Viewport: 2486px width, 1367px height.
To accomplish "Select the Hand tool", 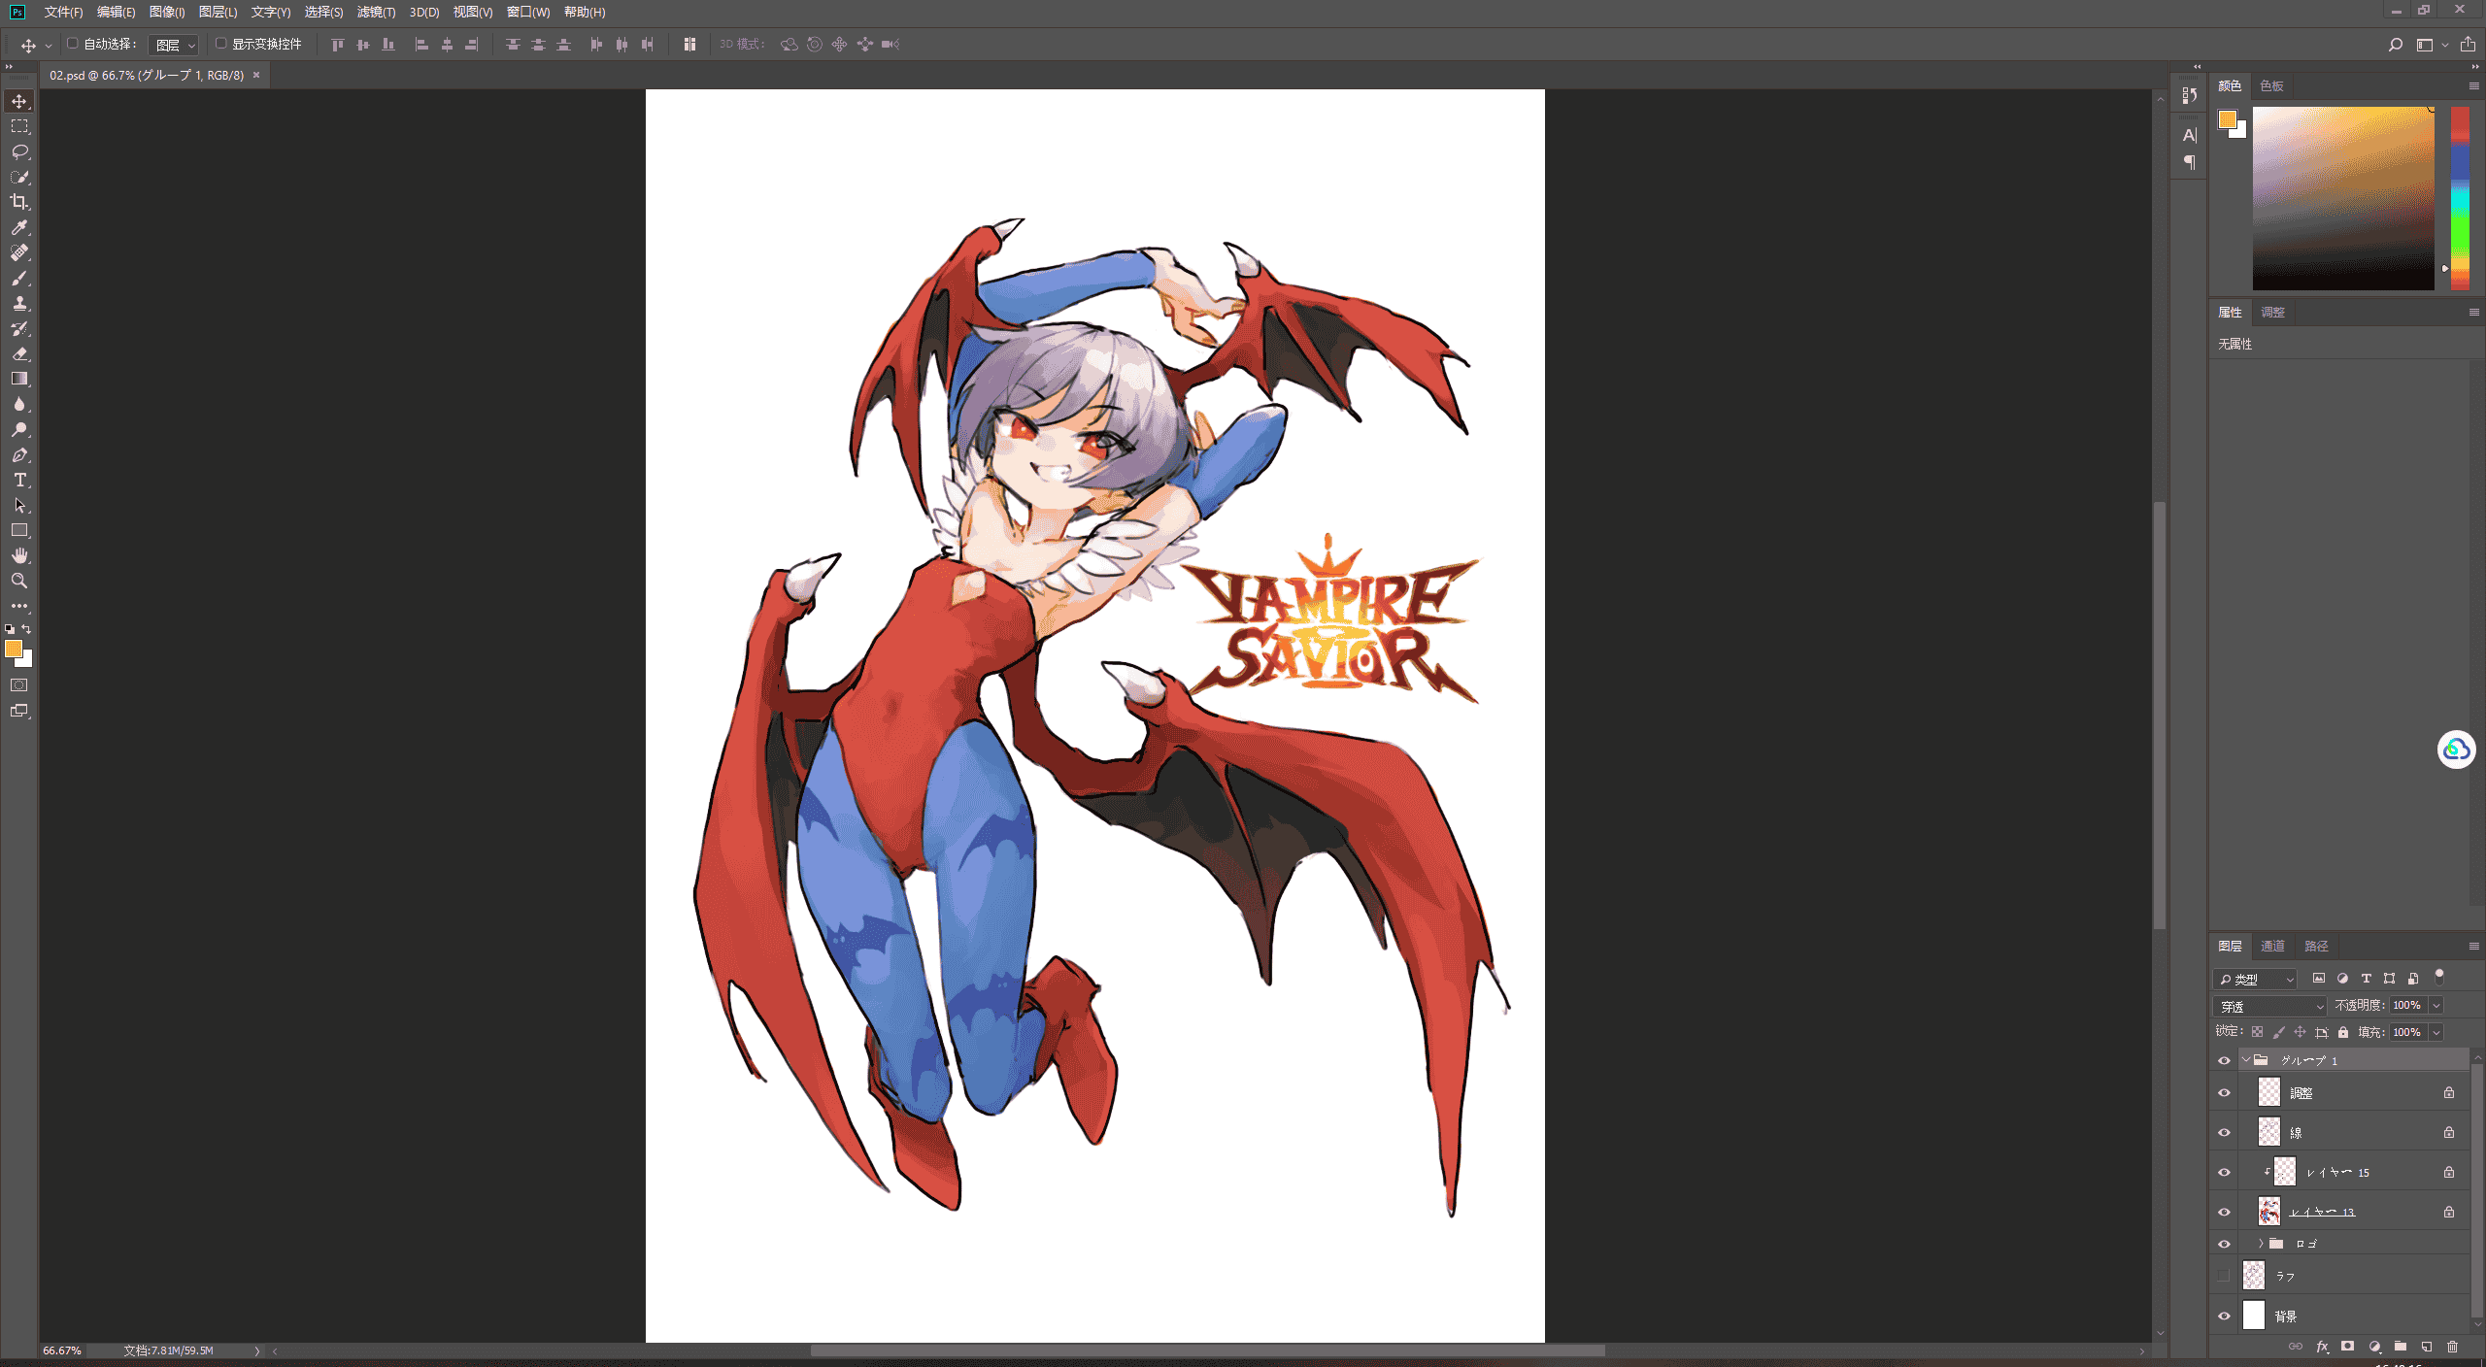I will 19,555.
